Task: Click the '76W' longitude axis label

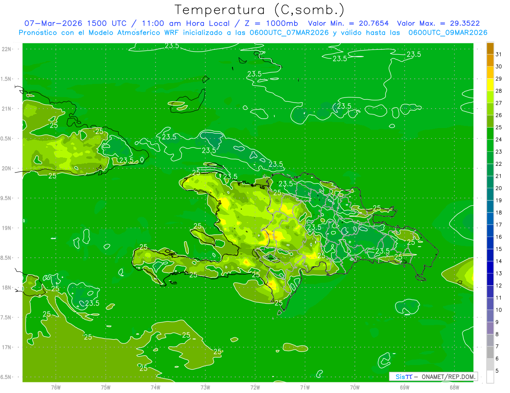Action: [56, 387]
